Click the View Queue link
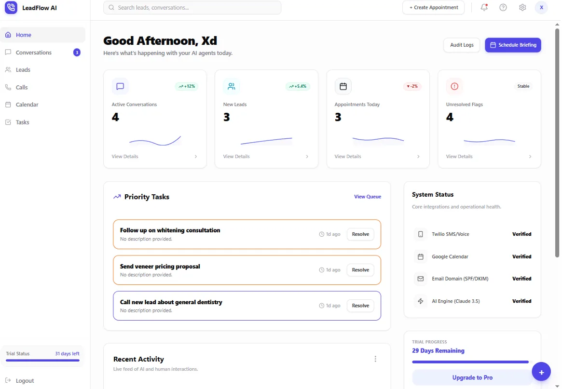 pos(368,197)
